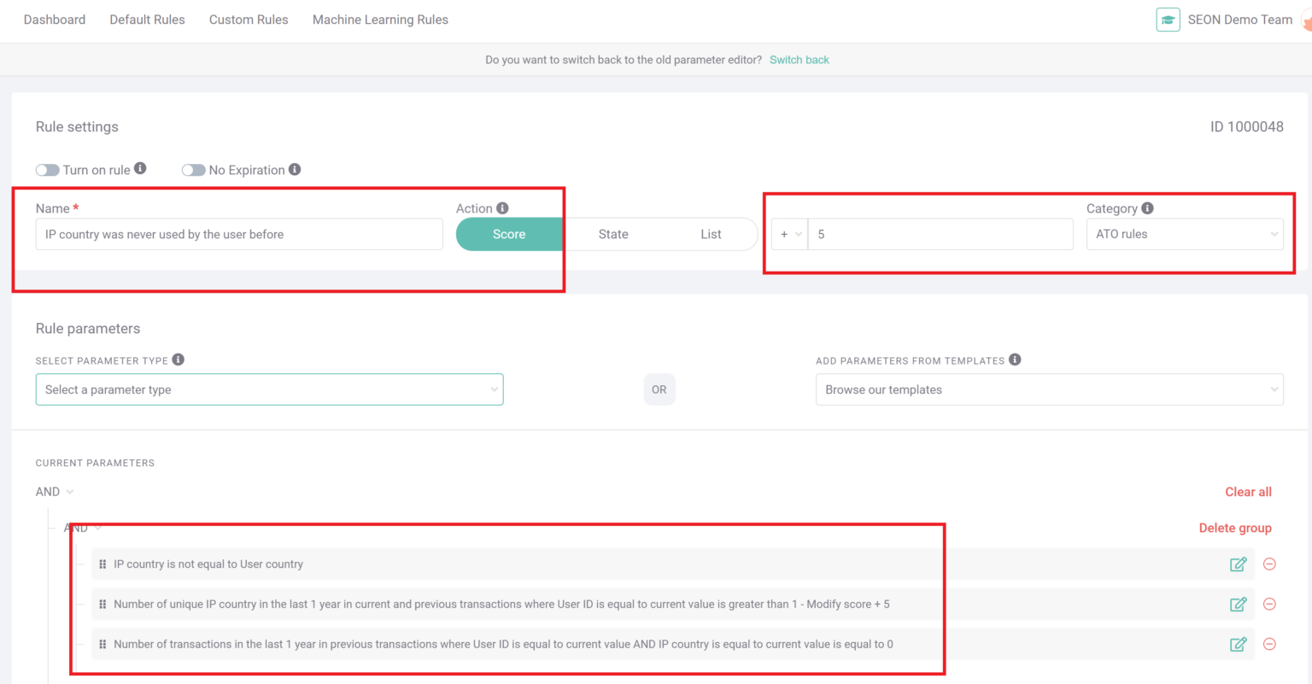Switch to the Machine Learning Rules tab
This screenshot has width=1312, height=684.
tap(380, 19)
